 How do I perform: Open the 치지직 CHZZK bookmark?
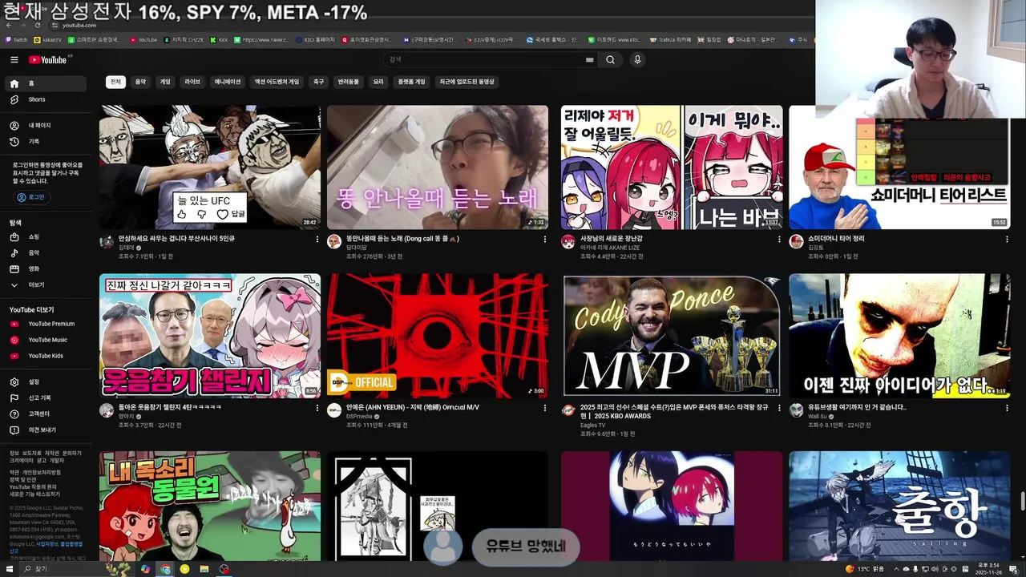point(184,39)
